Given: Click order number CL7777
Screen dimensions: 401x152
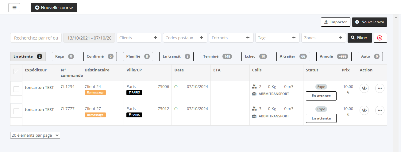Looking at the screenshot, I should pyautogui.click(x=67, y=109).
